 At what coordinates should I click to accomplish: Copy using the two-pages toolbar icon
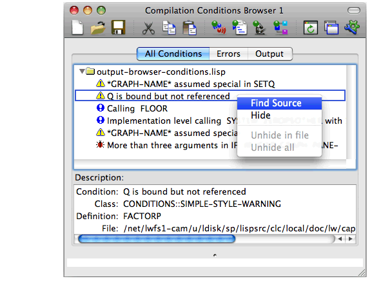169,28
